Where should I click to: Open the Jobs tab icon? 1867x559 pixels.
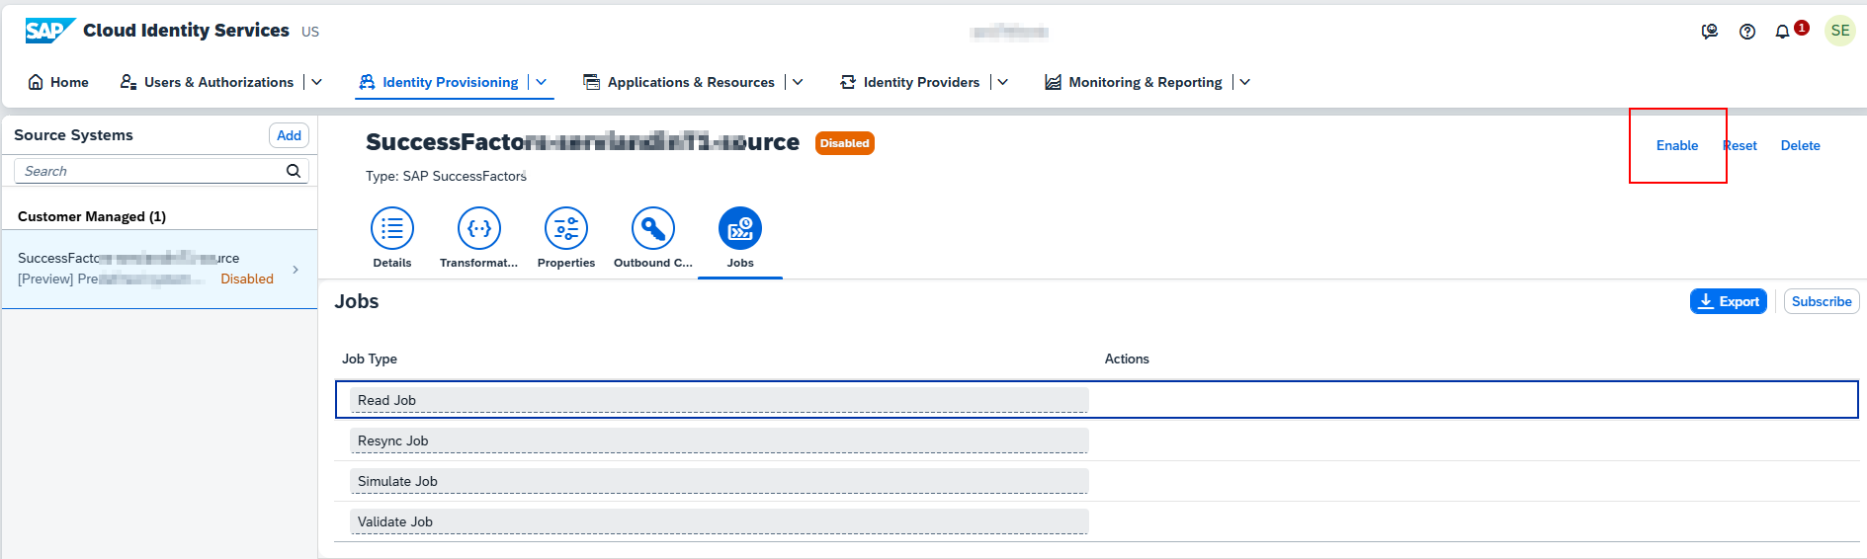pos(740,228)
